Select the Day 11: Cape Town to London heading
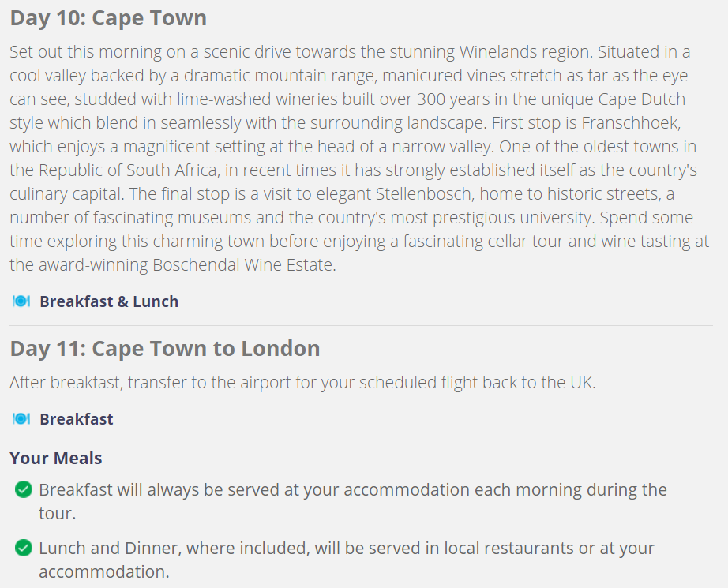The height and width of the screenshot is (588, 728). click(x=165, y=349)
